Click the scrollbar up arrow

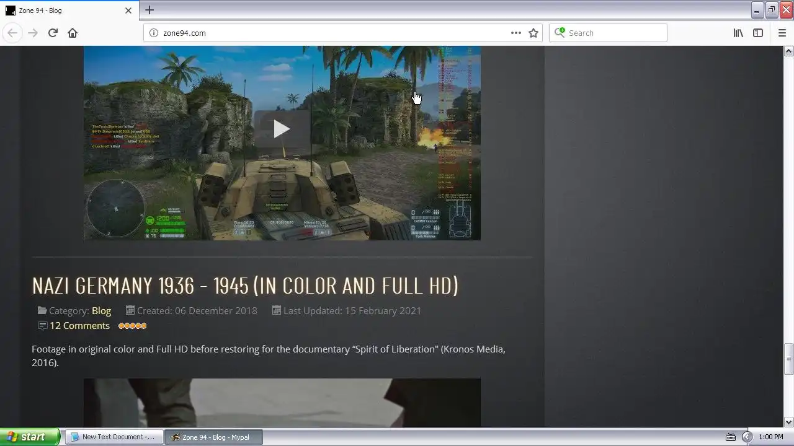(789, 51)
